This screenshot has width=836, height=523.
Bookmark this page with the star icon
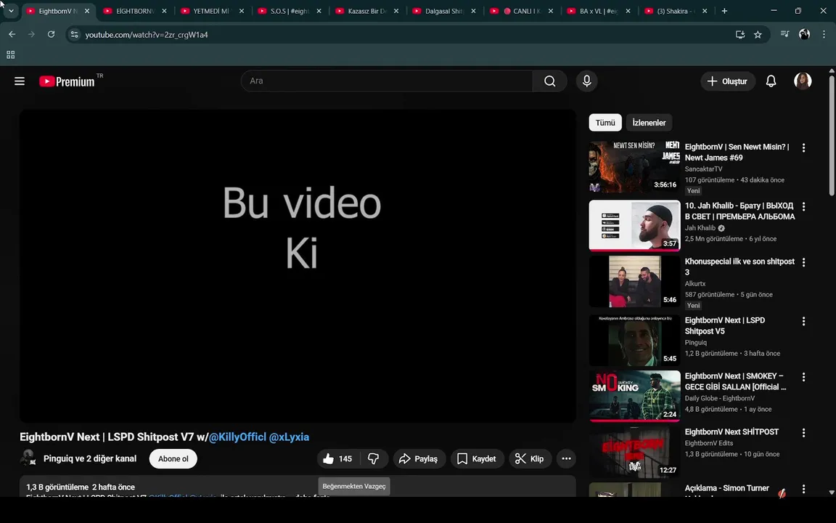(758, 34)
